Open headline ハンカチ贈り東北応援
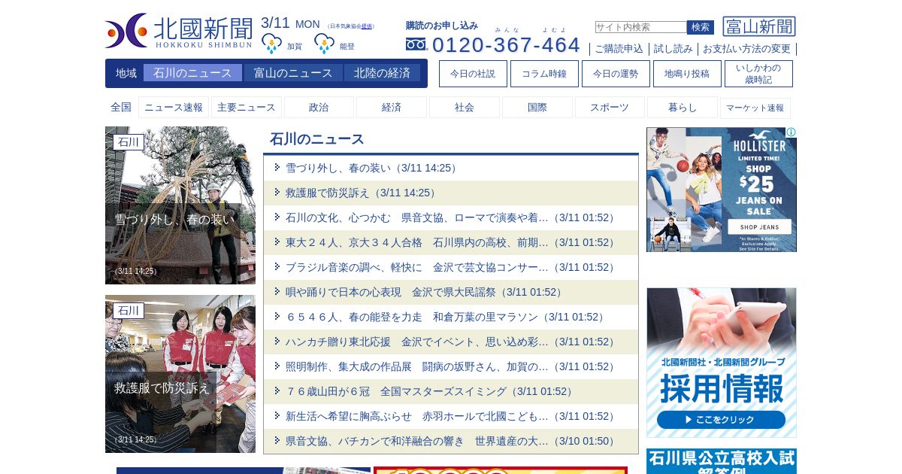Image resolution: width=902 pixels, height=474 pixels. (x=452, y=342)
